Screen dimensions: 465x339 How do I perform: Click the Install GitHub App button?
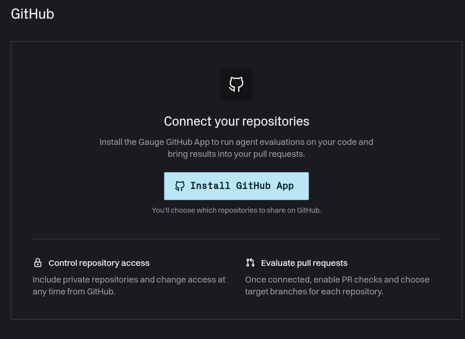[236, 186]
